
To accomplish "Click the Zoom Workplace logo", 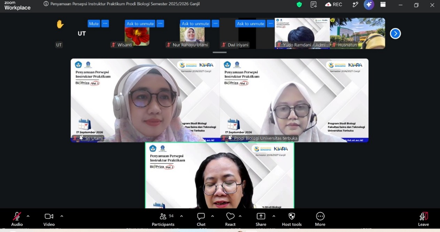I will [17, 5].
